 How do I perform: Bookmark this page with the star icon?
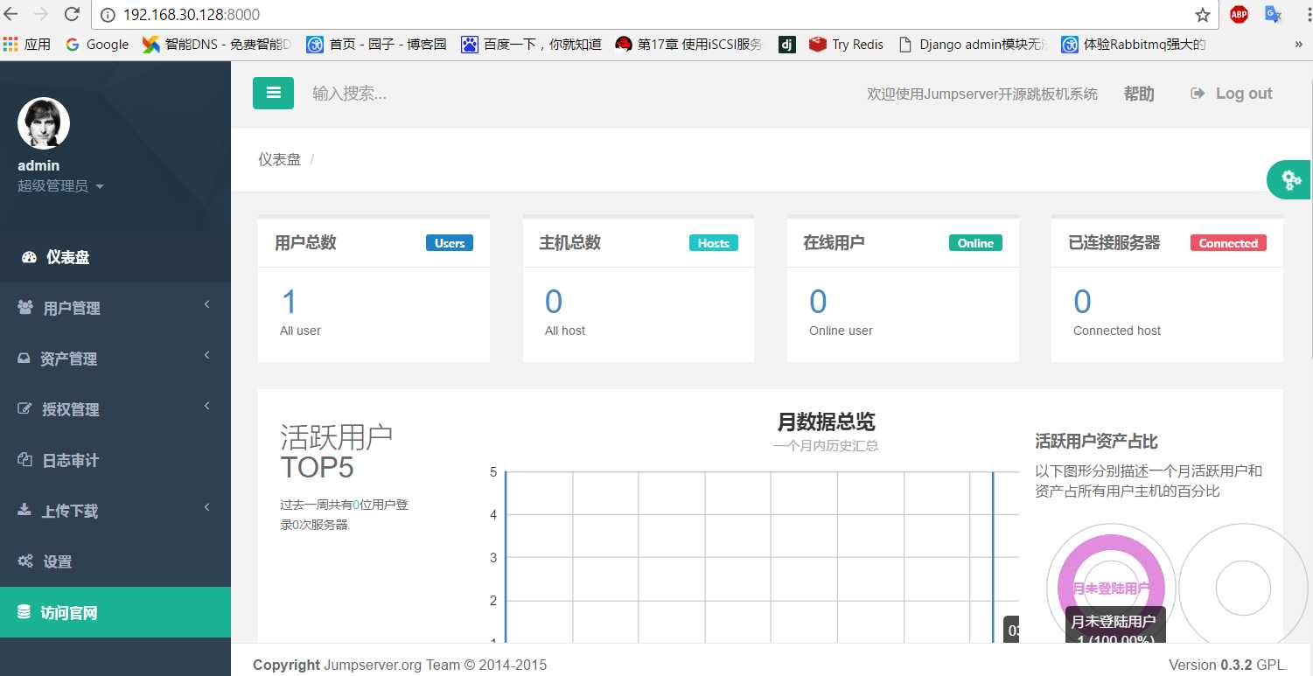click(1203, 15)
